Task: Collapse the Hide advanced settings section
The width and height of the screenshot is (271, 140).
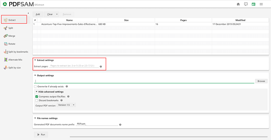Action: (x=37, y=92)
